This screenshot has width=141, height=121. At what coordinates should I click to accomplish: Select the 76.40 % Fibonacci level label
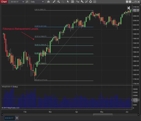pyautogui.click(x=40, y=63)
